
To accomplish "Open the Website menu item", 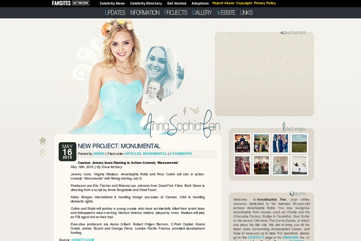I will click(x=226, y=13).
